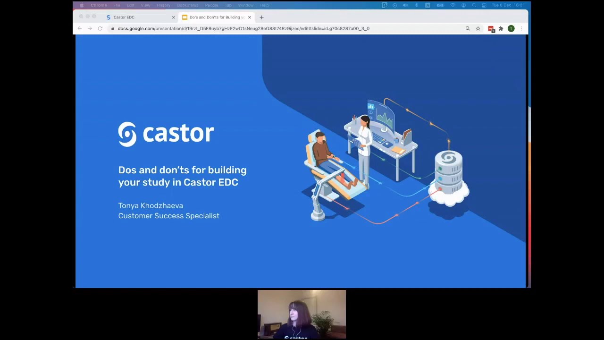Click the cloud server illustration on slide
Viewport: 604px width, 340px height.
click(448, 178)
